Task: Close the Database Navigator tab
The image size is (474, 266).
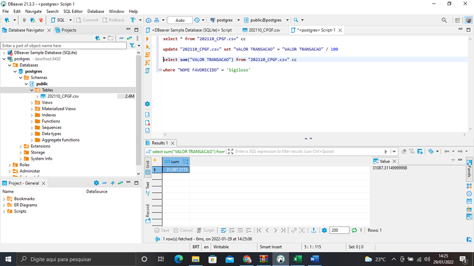Action: (49, 30)
